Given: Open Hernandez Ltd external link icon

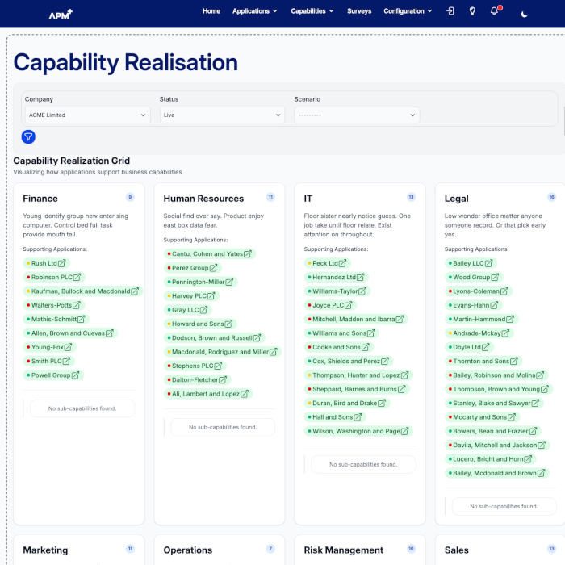Looking at the screenshot, I should [x=360, y=278].
